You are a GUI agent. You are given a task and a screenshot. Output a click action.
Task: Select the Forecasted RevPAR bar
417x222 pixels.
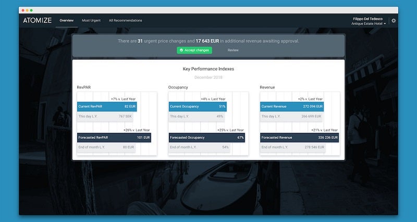tap(114, 137)
